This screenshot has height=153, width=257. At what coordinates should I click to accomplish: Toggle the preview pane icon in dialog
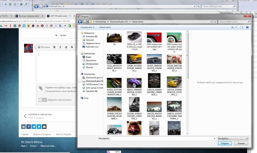pos(241,27)
